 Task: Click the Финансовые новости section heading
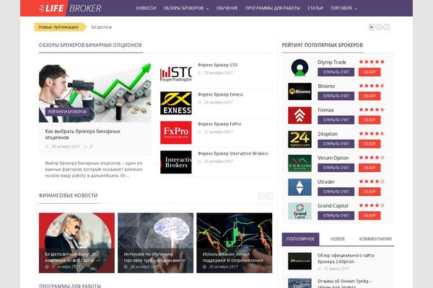click(x=69, y=195)
